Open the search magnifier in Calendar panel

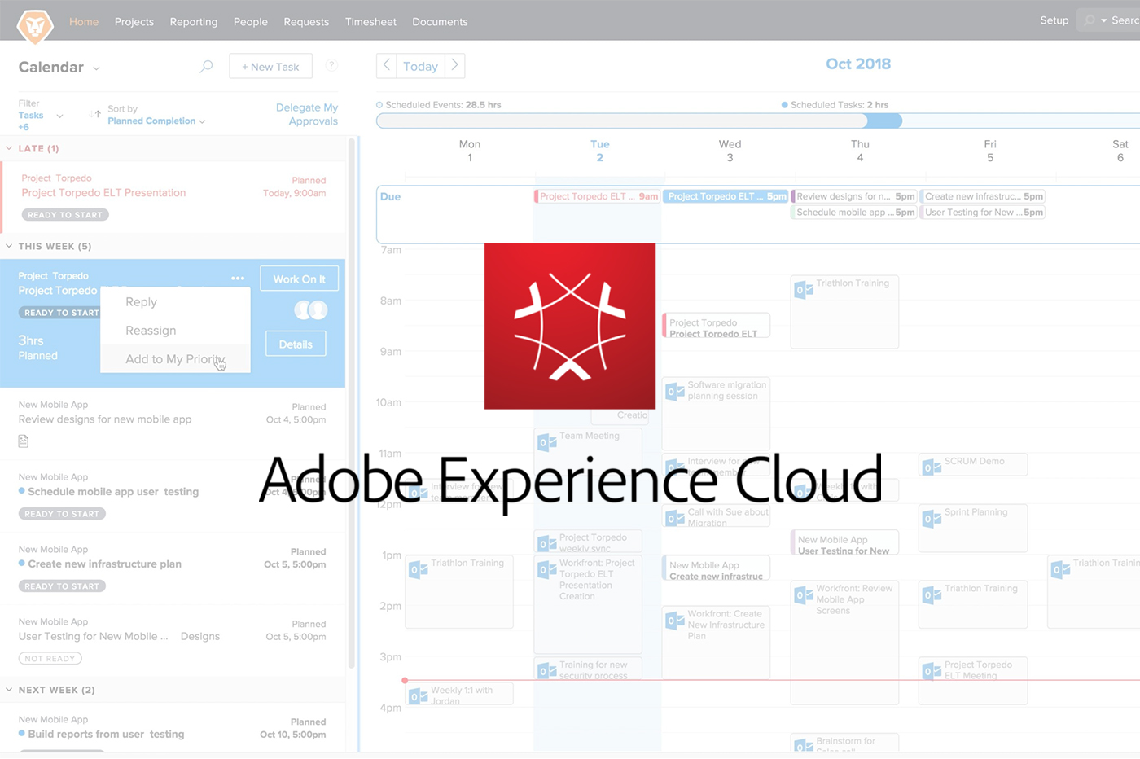click(207, 66)
